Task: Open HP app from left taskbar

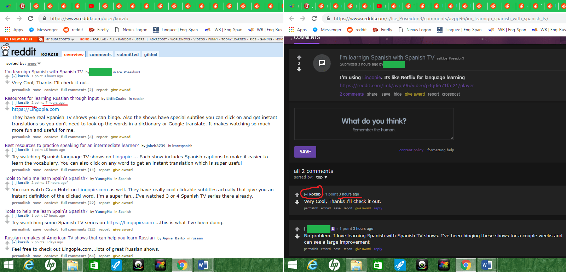Action: click(51, 265)
